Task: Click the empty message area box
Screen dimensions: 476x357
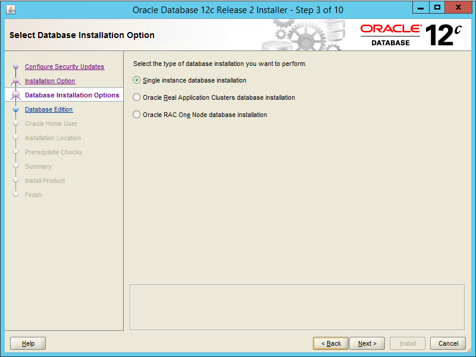Action: click(x=297, y=307)
